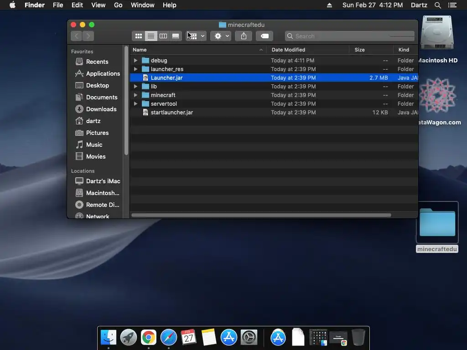This screenshot has width=467, height=350.
Task: Switch to column view in Finder toolbar
Action: pos(163,36)
